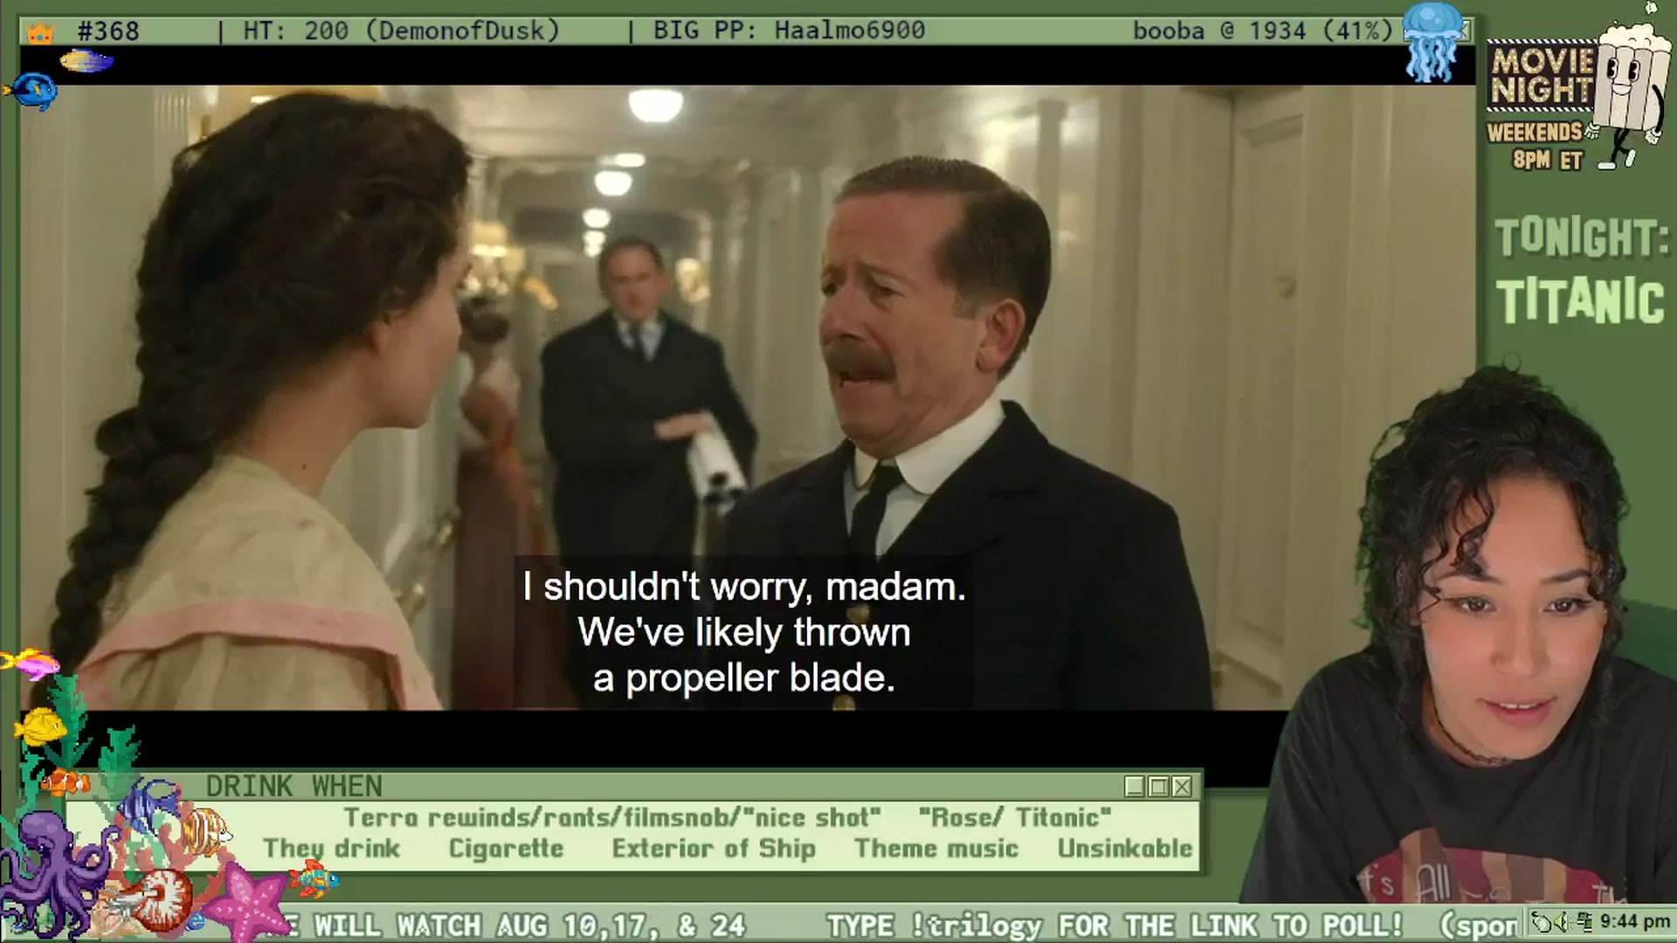The image size is (1677, 943).
Task: Click the system clock showing 9:44 pm
Action: tap(1634, 921)
